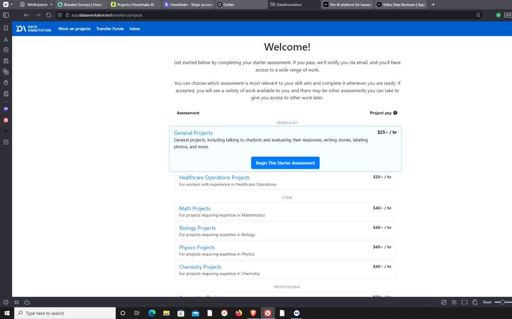Open the History panel in sidebar

[6, 50]
